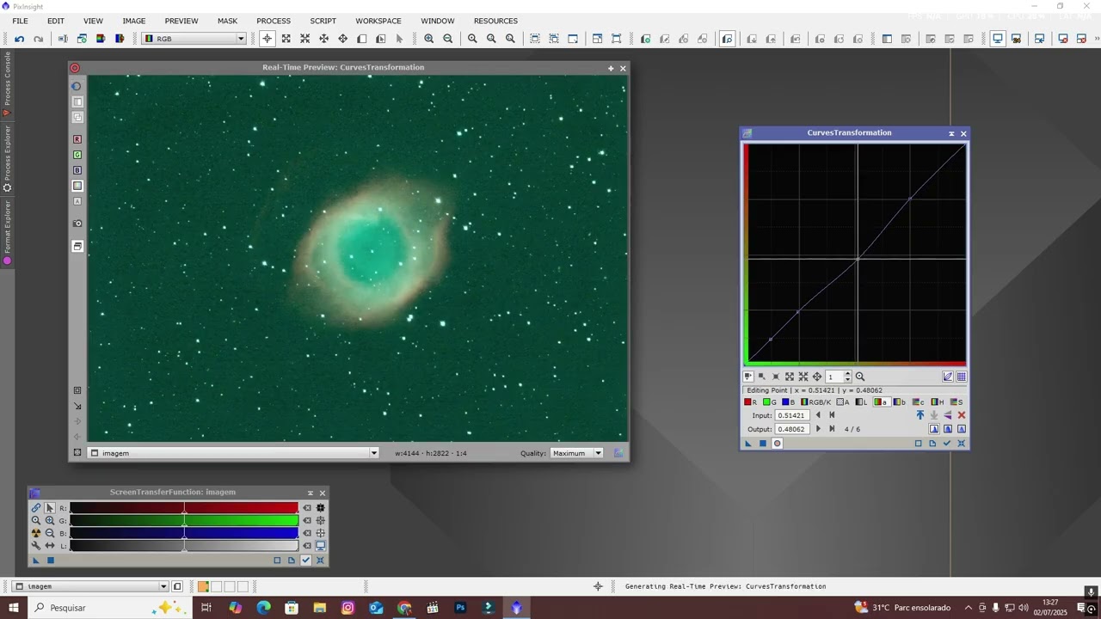The height and width of the screenshot is (619, 1101).
Task: Click the STF Reset icon at bottom-right
Action: coord(320,561)
